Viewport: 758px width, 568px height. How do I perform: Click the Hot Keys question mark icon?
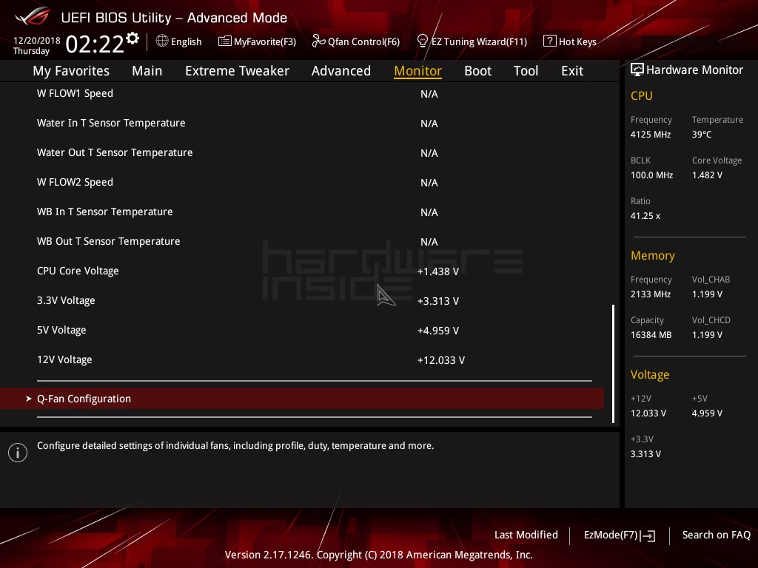click(549, 41)
